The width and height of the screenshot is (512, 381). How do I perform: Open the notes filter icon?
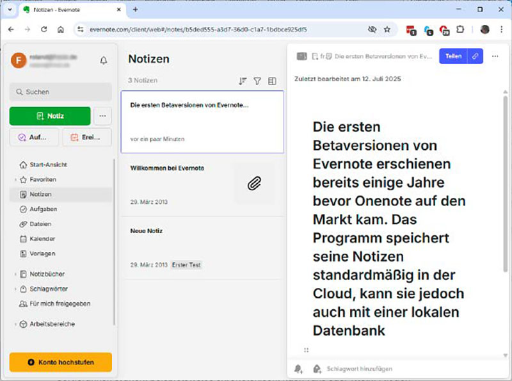tap(257, 81)
